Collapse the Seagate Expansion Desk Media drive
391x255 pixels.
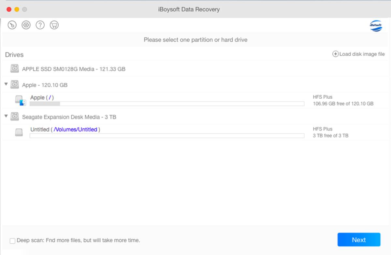click(6, 116)
